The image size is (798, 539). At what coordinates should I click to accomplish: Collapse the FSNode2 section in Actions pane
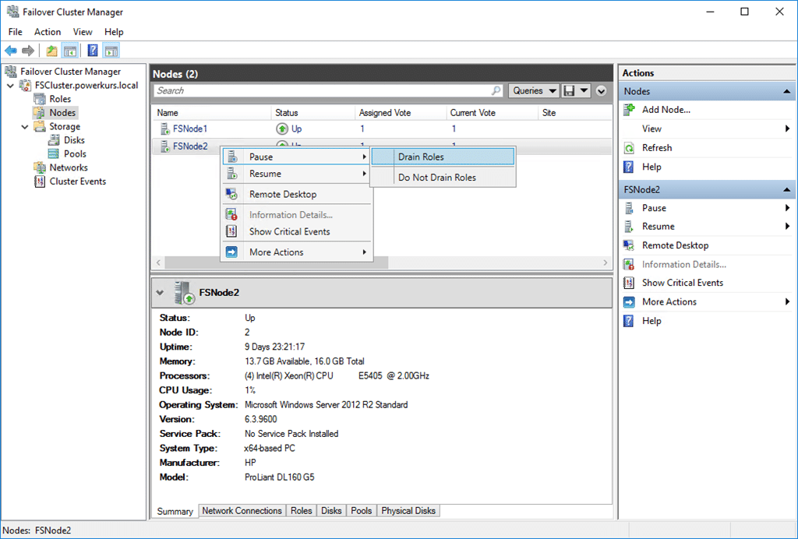[x=787, y=190]
